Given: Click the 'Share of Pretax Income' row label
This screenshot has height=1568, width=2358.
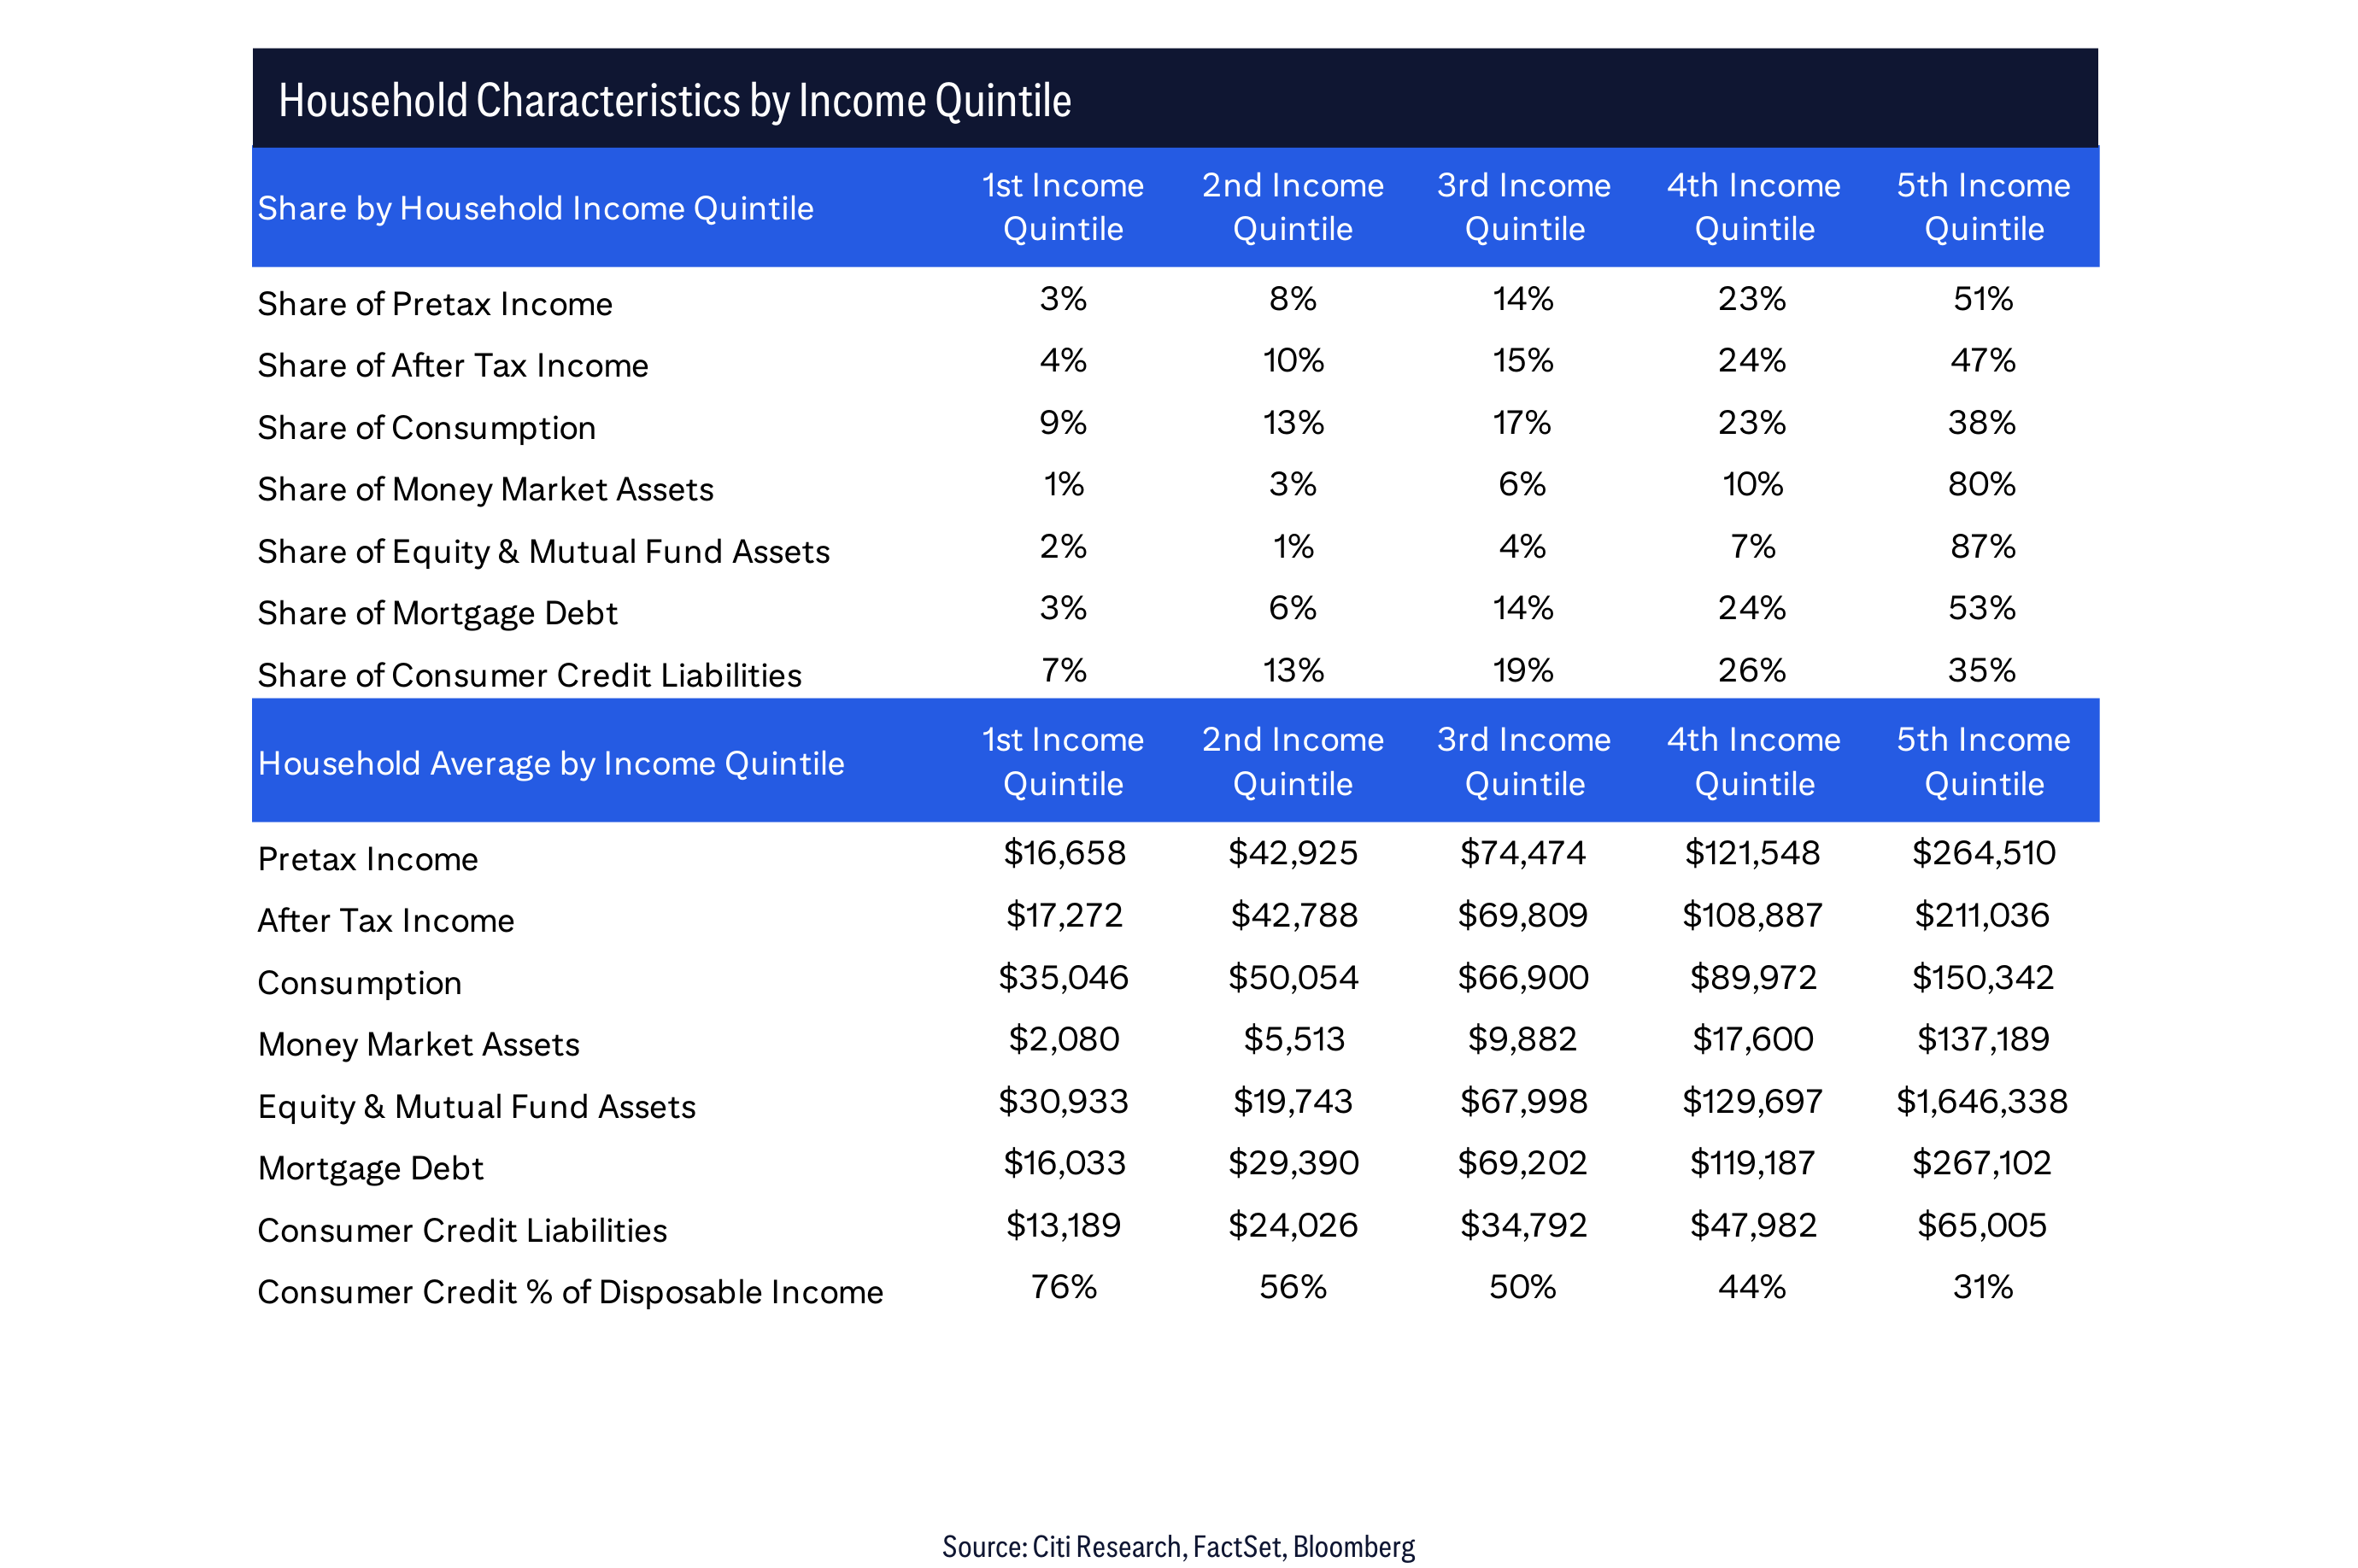Looking at the screenshot, I should click(435, 303).
